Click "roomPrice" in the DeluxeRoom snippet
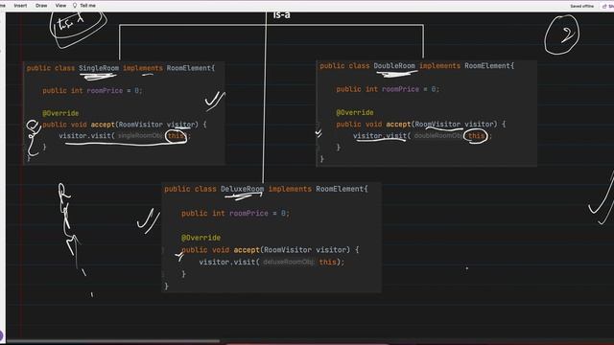Image resolution: width=614 pixels, height=345 pixels. tap(248, 213)
